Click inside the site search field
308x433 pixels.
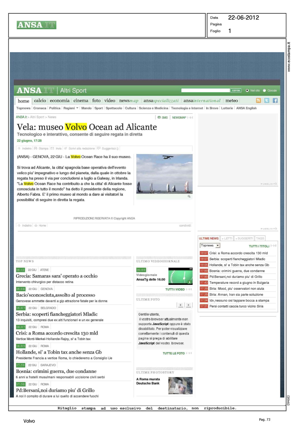(x=205, y=91)
